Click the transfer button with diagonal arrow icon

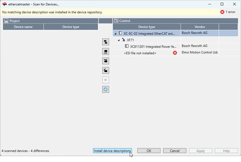pos(106,70)
